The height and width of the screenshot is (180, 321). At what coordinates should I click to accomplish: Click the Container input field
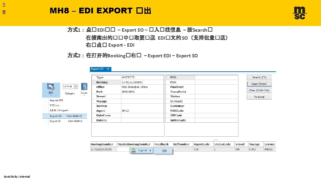216,106
